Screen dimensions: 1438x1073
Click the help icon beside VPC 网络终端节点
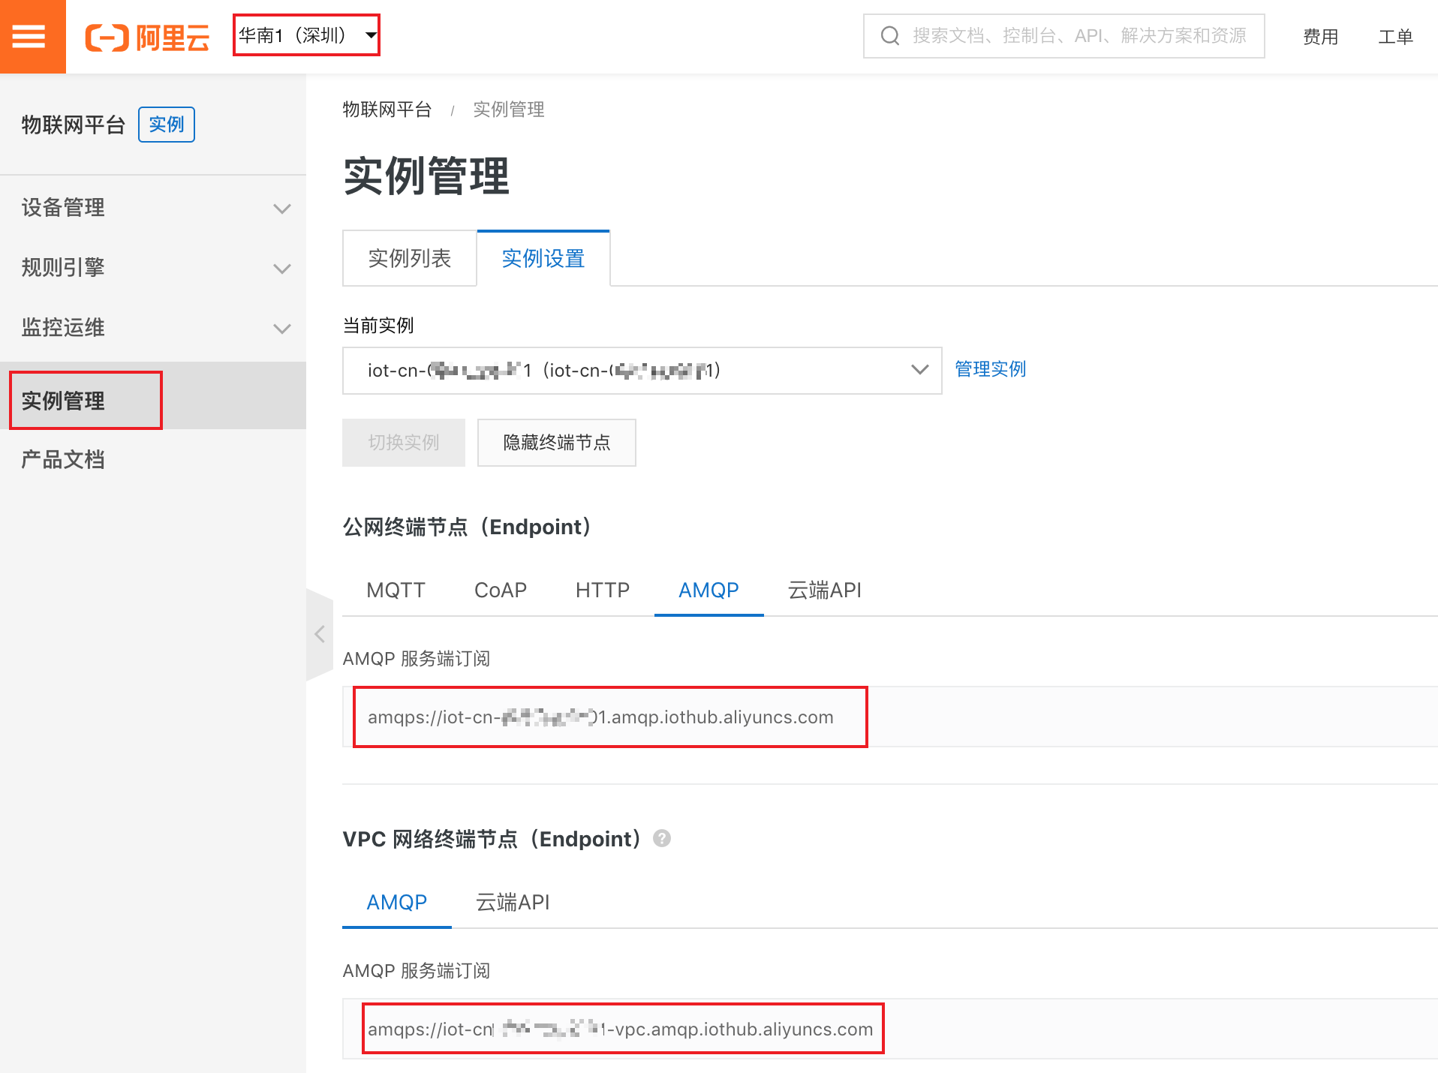point(662,838)
